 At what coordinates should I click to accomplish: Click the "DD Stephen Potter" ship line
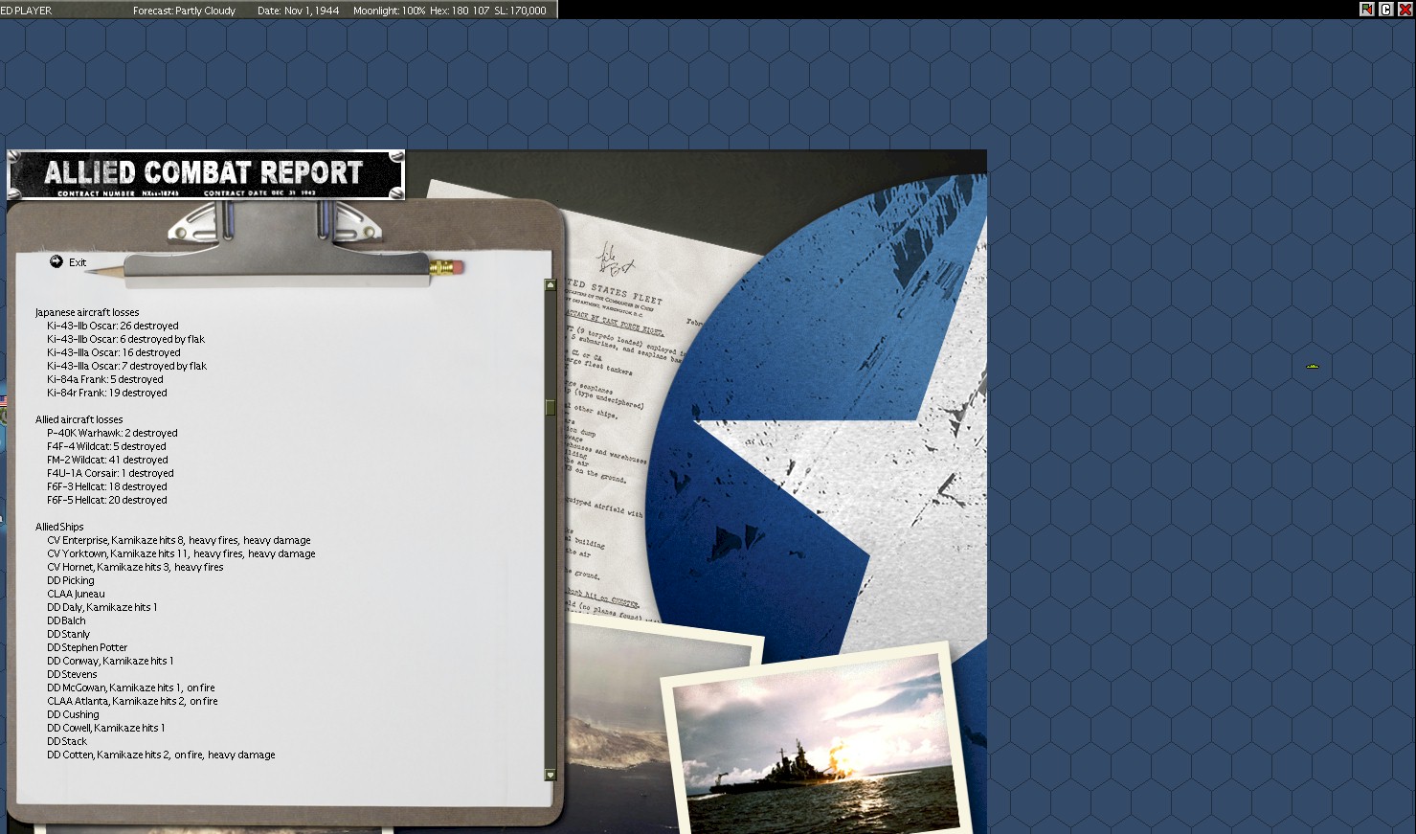87,647
